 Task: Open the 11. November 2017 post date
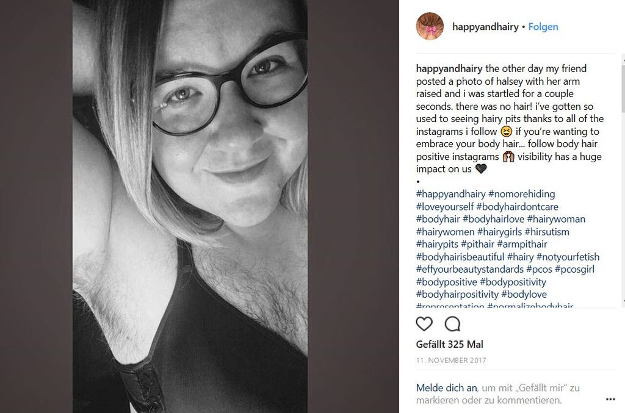451,361
